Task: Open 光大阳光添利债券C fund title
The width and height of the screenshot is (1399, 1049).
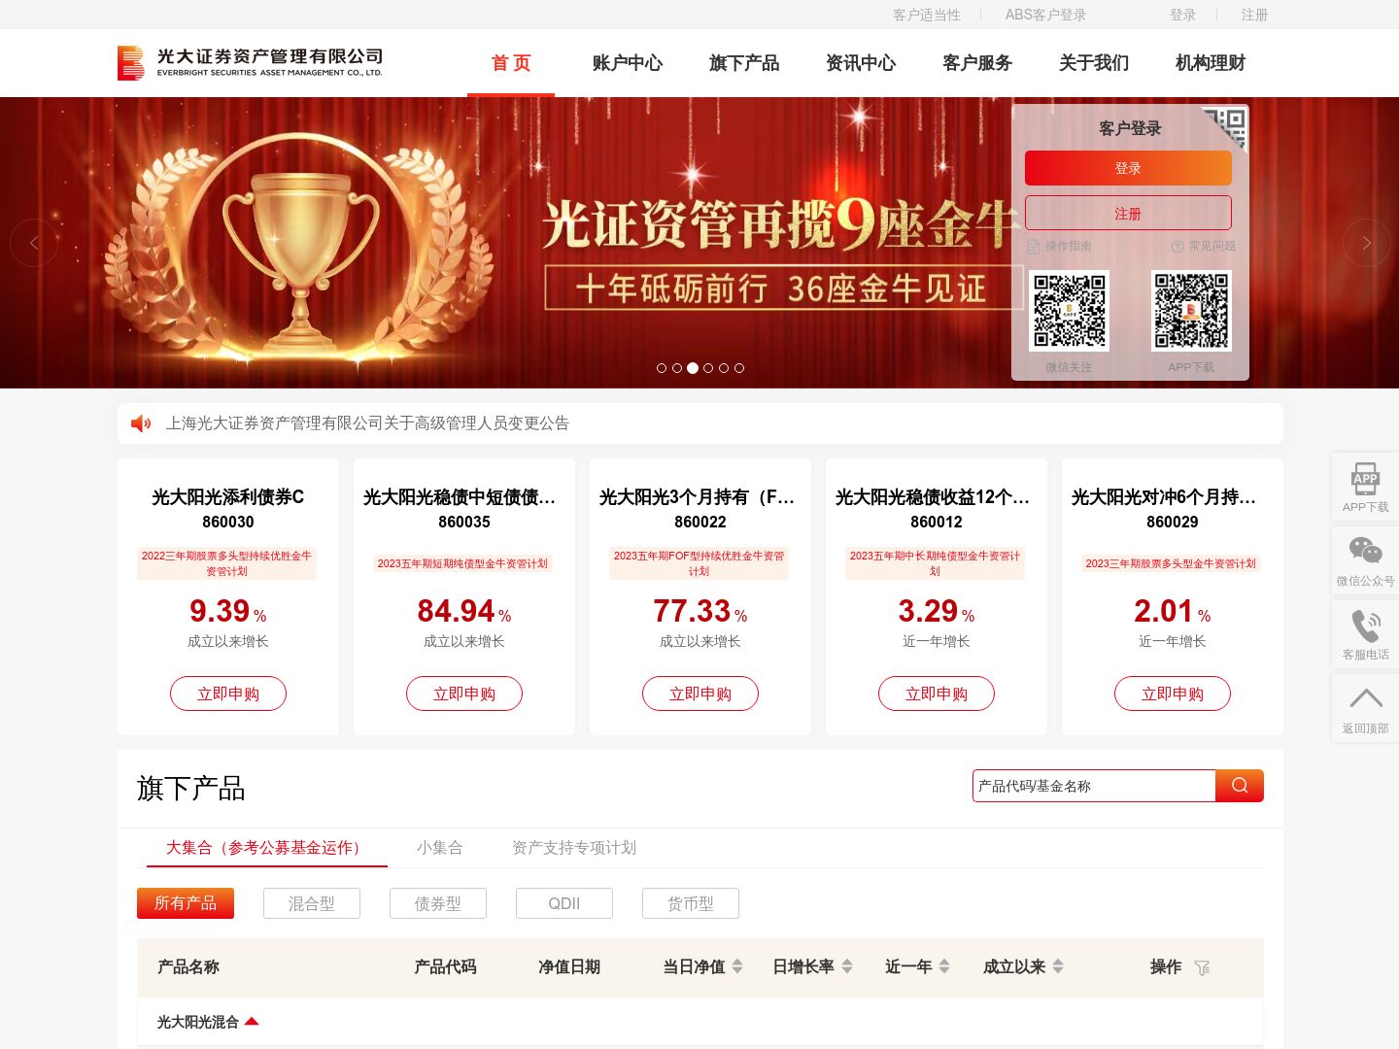Action: pos(228,497)
